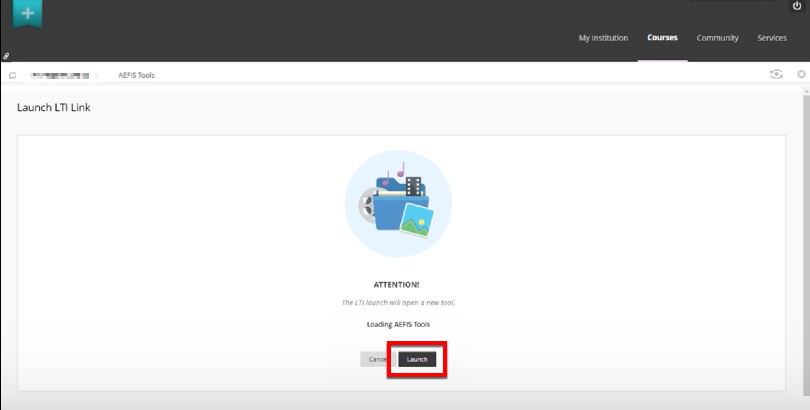This screenshot has width=810, height=410.
Task: Open the Services tab
Action: [772, 38]
